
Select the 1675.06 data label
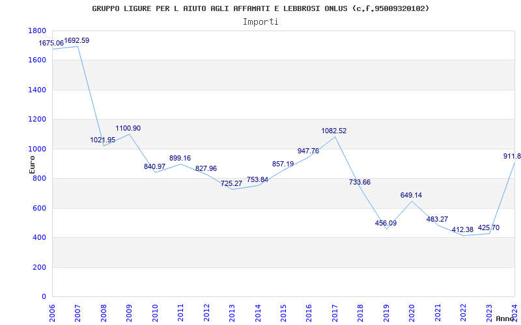click(51, 43)
